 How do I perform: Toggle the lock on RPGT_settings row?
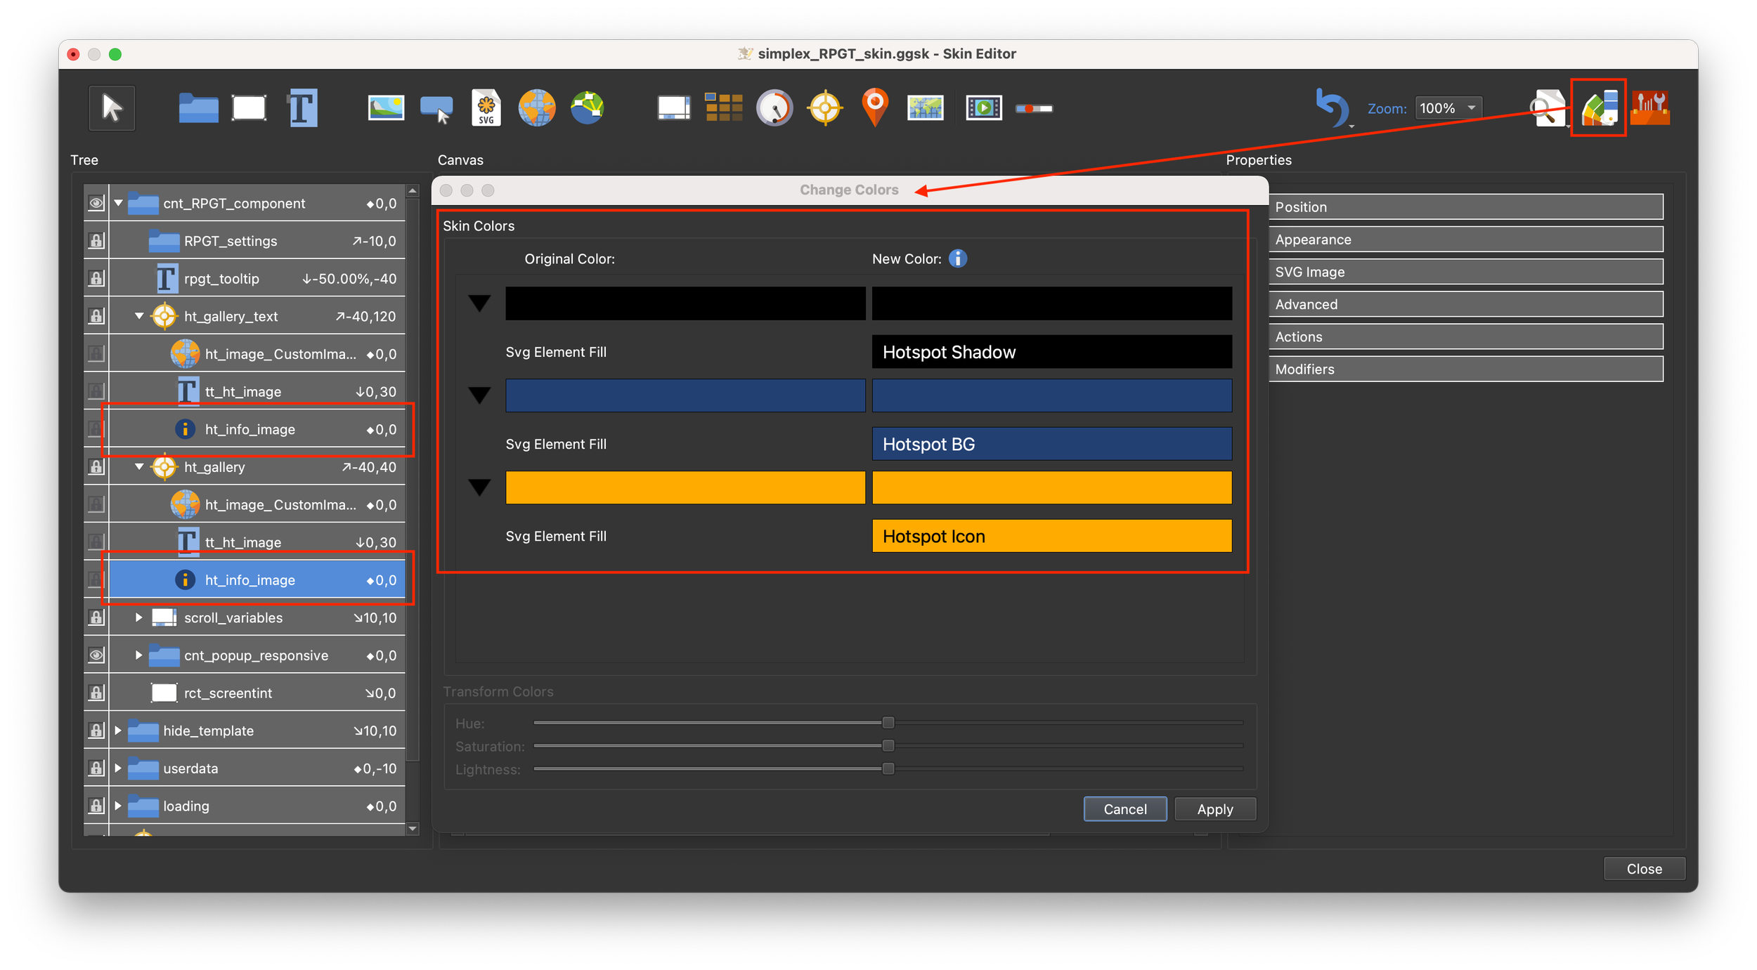click(x=96, y=241)
